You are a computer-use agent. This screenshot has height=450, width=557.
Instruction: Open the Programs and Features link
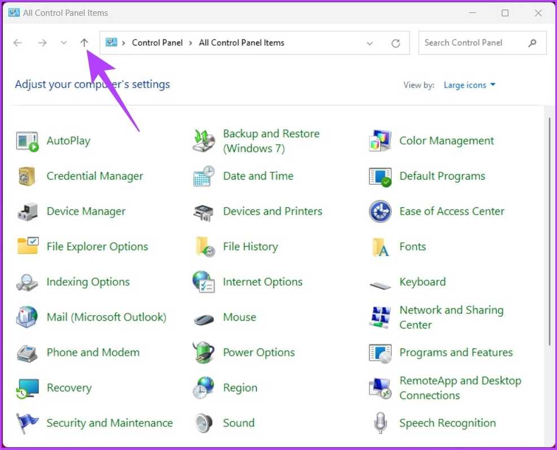(x=455, y=352)
